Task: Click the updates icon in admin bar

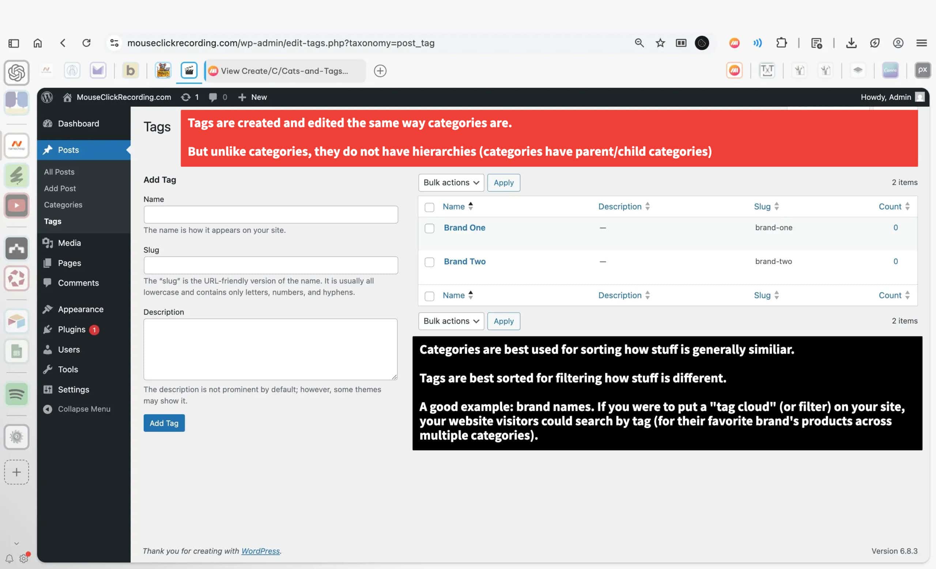Action: click(x=186, y=97)
